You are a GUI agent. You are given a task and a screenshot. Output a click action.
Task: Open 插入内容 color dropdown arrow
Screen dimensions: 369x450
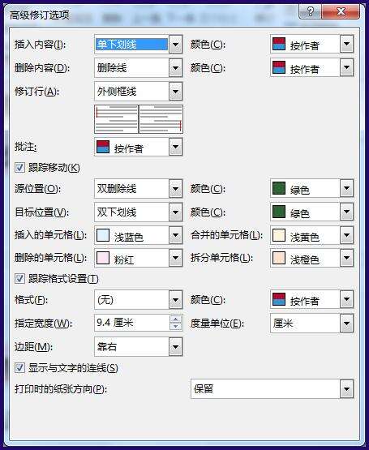[346, 44]
